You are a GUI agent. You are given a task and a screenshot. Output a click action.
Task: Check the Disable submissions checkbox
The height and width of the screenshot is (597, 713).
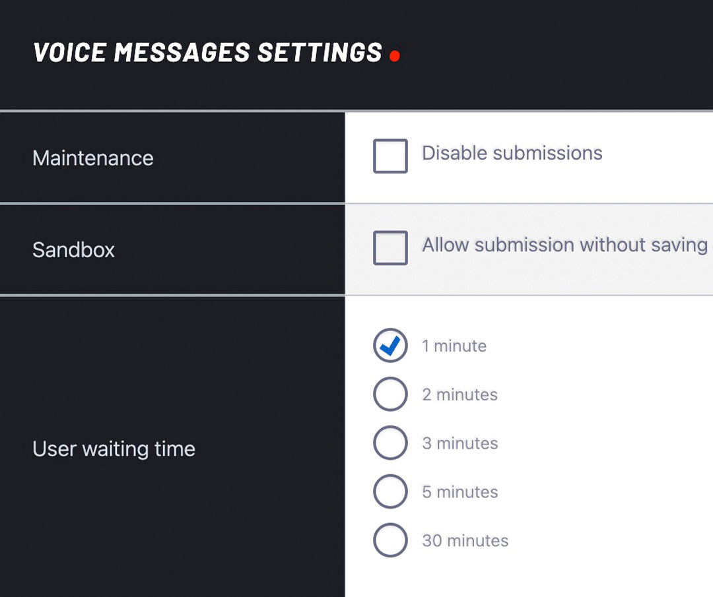(x=390, y=156)
